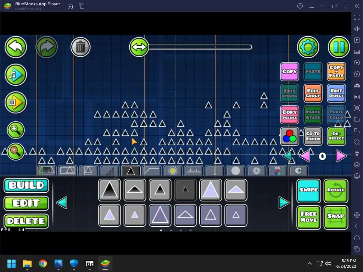Click the redo arrow button
363x272 pixels.
click(46, 47)
